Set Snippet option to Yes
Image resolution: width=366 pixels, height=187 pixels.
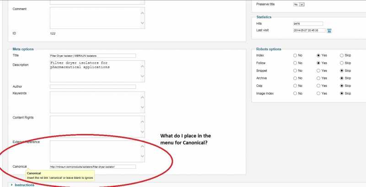pyautogui.click(x=318, y=71)
